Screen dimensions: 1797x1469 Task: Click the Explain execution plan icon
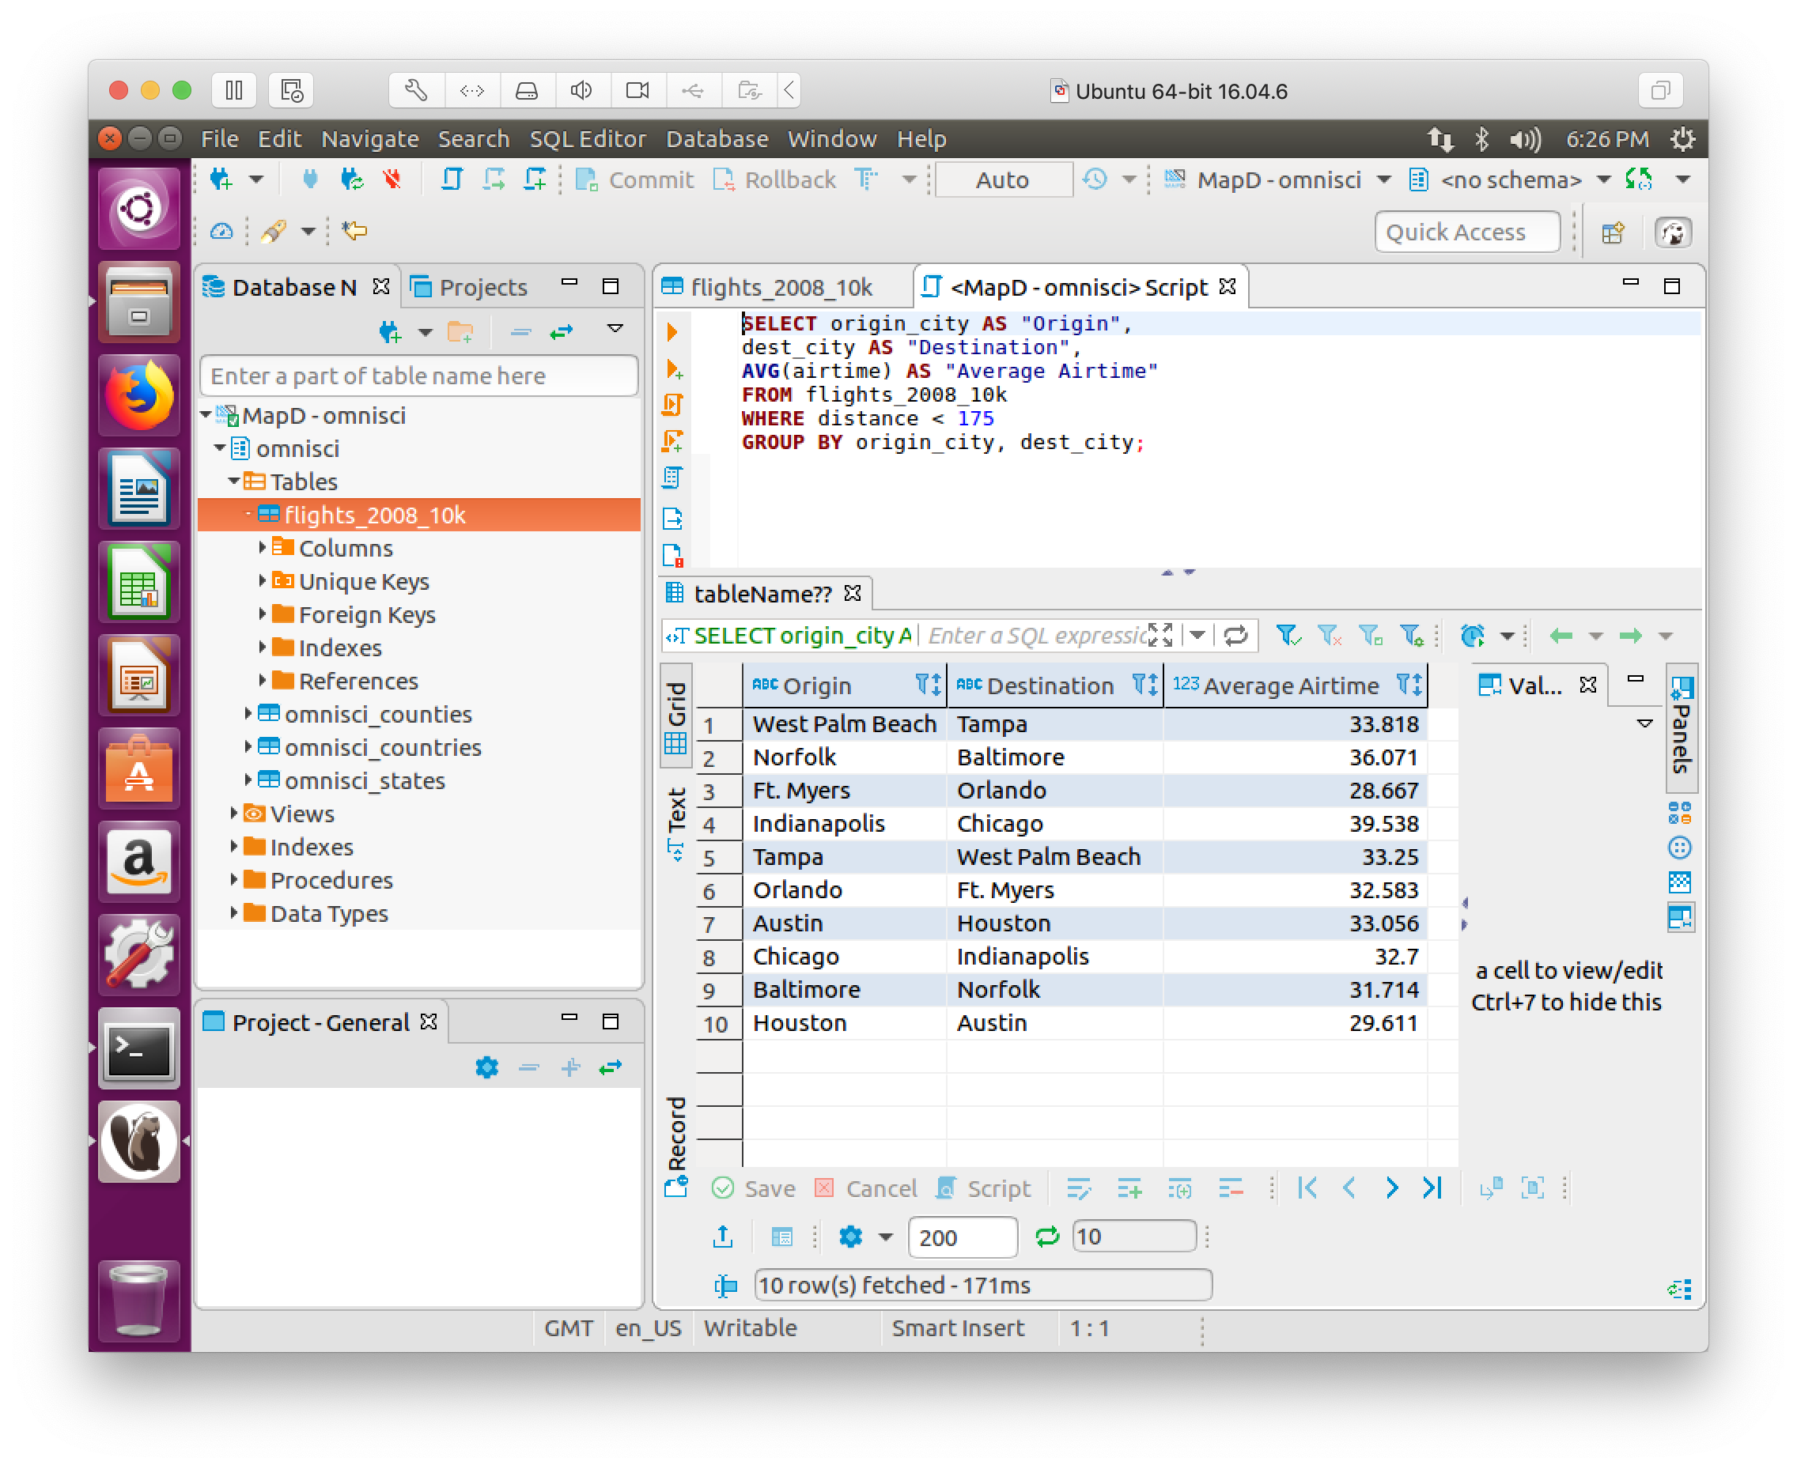[672, 478]
